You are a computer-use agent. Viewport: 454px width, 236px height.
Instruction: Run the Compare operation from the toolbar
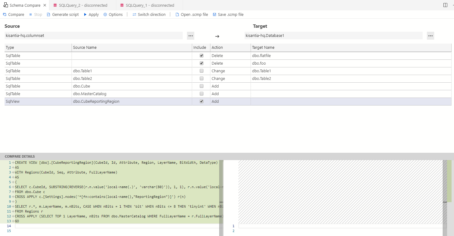(13, 14)
